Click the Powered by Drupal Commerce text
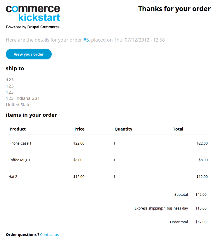This screenshot has width=220, height=247. pyautogui.click(x=33, y=27)
